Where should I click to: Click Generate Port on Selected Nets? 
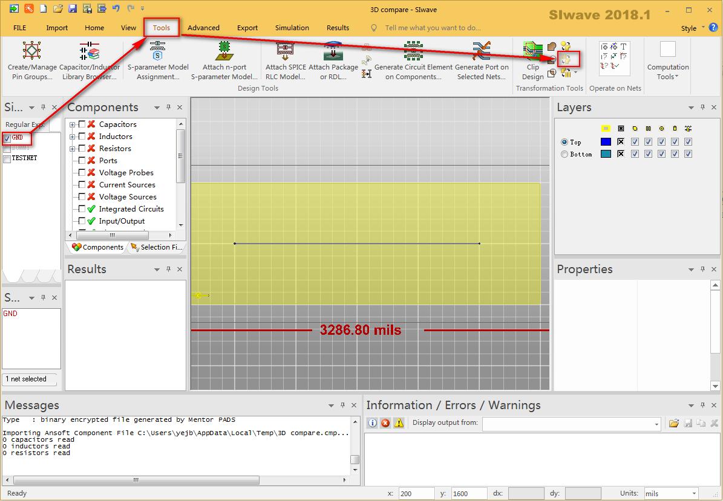(x=482, y=52)
